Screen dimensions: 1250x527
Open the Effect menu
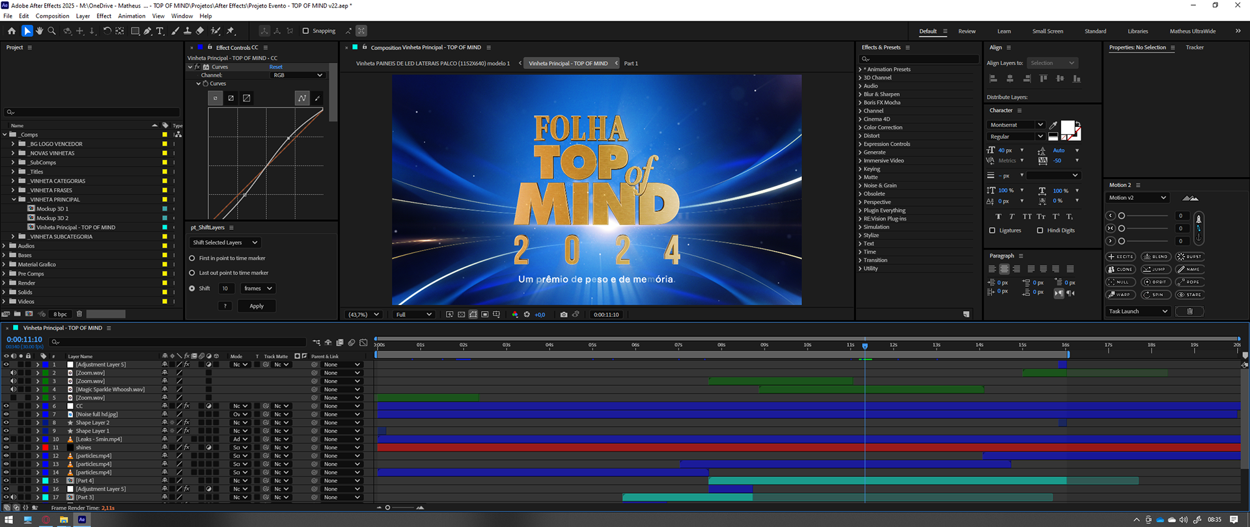click(104, 16)
